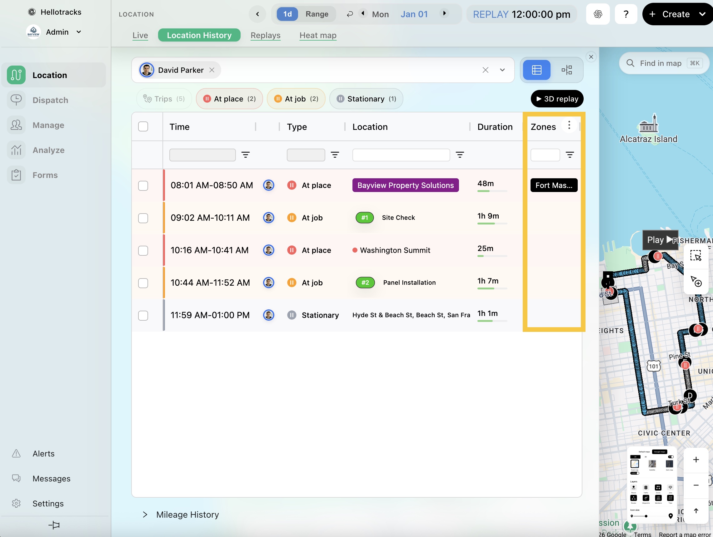Select the 1d period option

pos(287,14)
